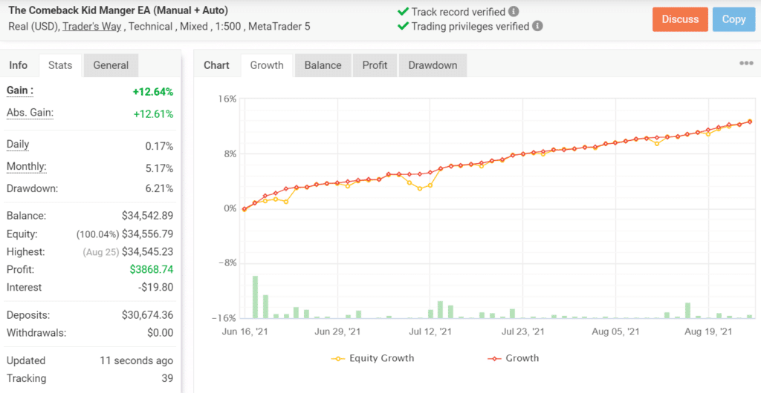Click the tallest green bar near Jun 16
Screen dimensions: 761x393
point(256,297)
